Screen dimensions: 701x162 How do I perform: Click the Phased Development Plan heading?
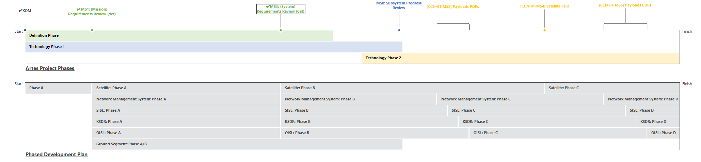click(x=57, y=155)
